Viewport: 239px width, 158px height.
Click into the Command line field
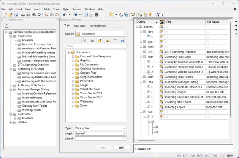192,149
